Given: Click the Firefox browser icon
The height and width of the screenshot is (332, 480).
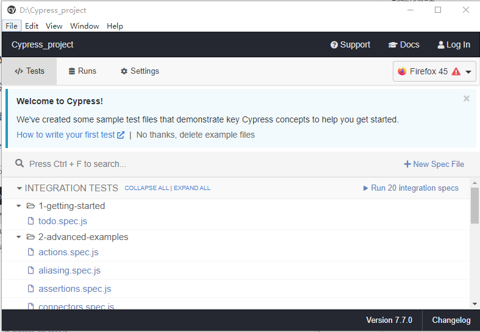Looking at the screenshot, I should (402, 71).
